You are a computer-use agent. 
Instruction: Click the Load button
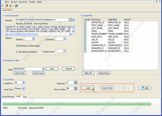(88, 88)
